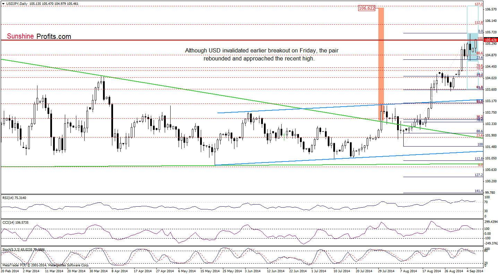Select the 103.170 value on the price axis

[x=490, y=101]
